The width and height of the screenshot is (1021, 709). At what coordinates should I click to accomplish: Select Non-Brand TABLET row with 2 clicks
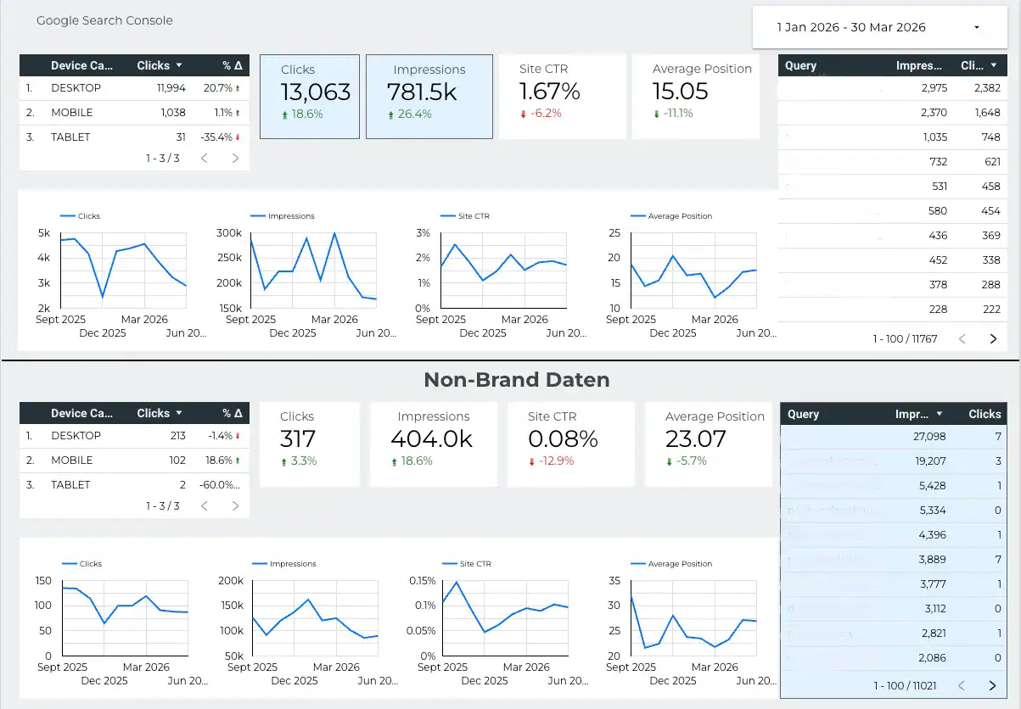click(x=134, y=485)
